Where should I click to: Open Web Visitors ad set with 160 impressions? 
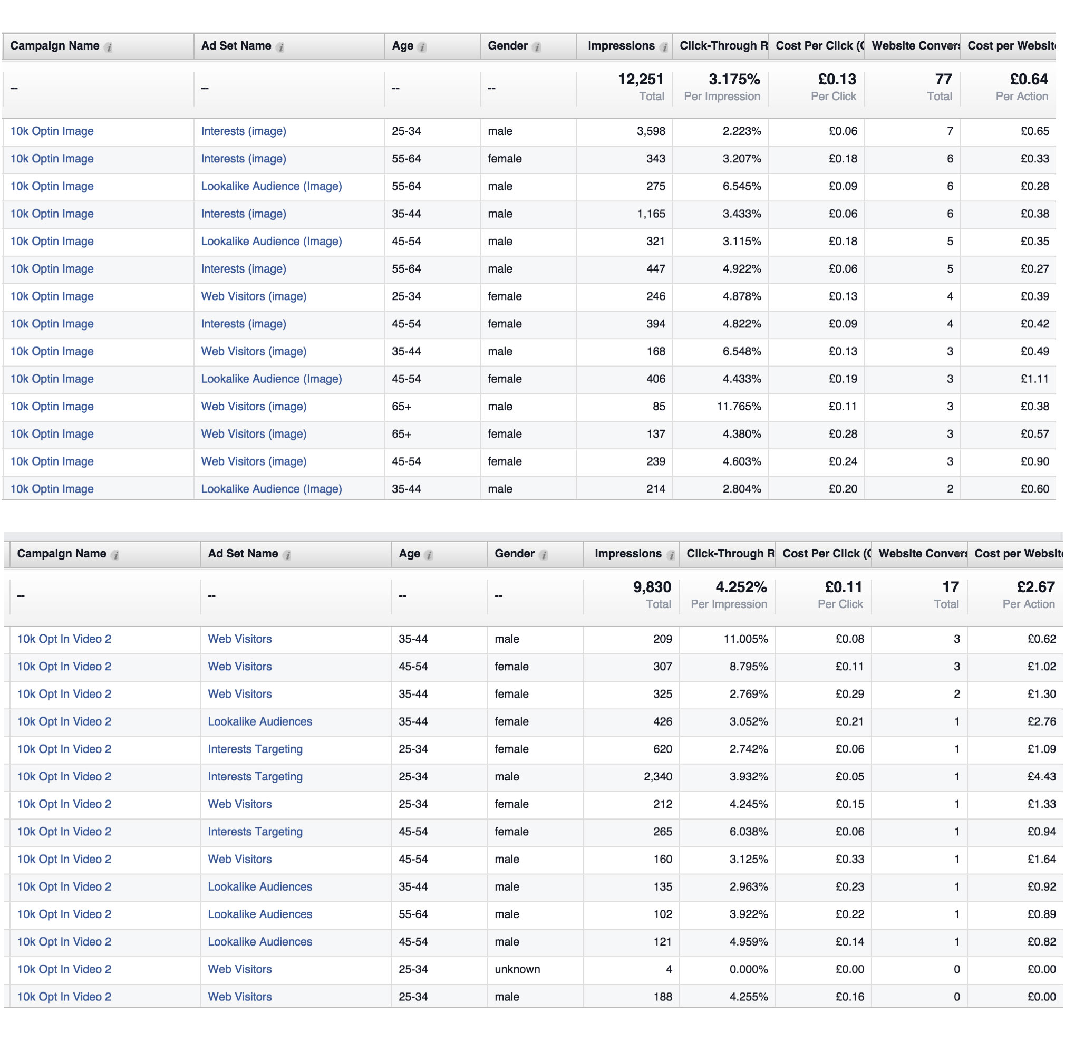(239, 859)
